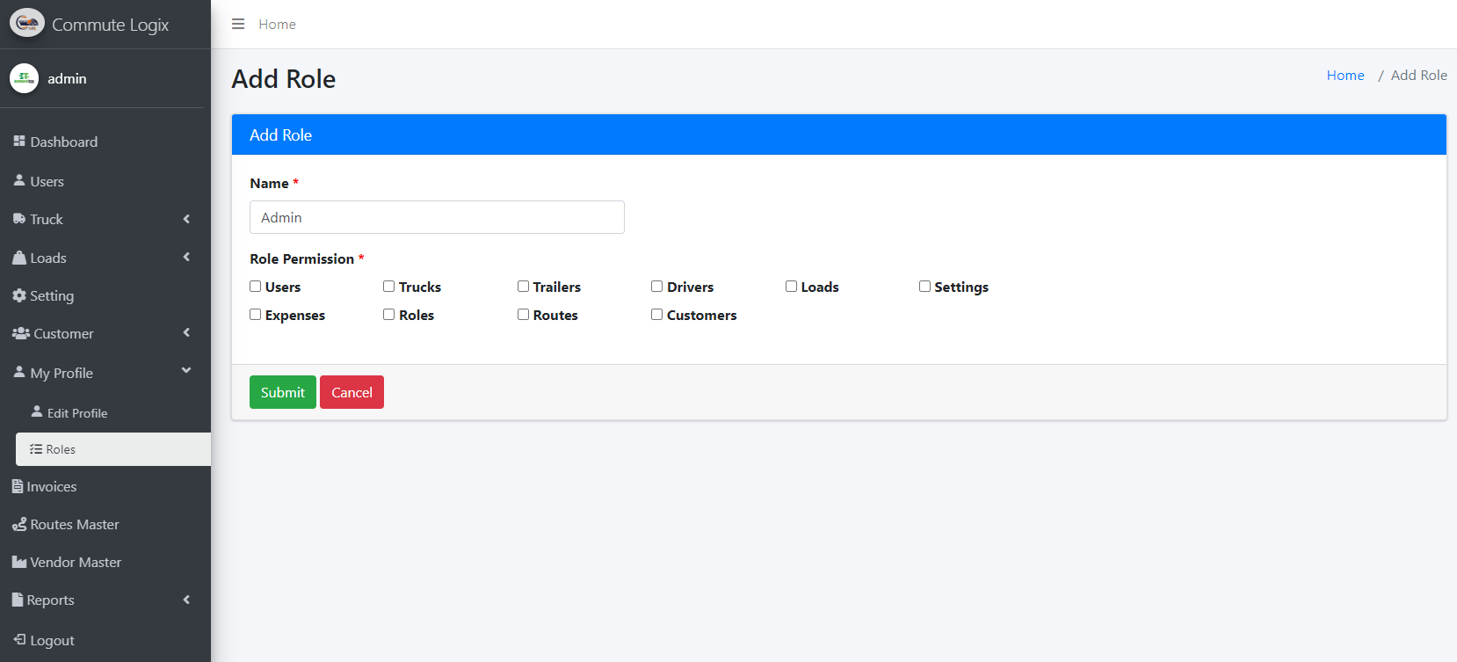Click the Invoices document icon
1457x662 pixels.
pyautogui.click(x=18, y=486)
